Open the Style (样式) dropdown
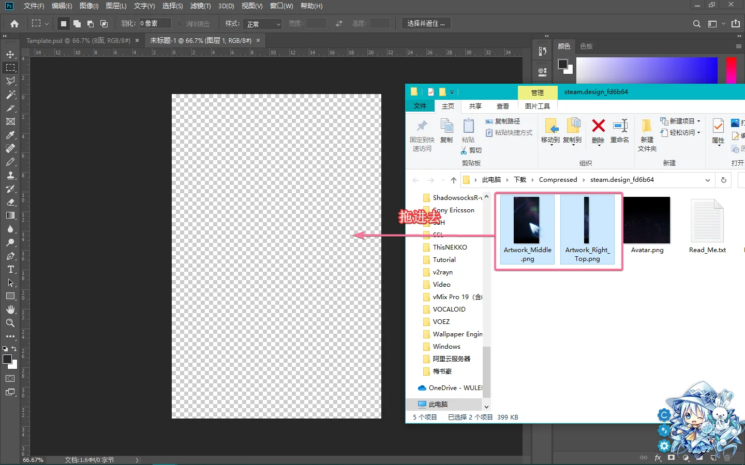This screenshot has width=745, height=465. pos(263,24)
